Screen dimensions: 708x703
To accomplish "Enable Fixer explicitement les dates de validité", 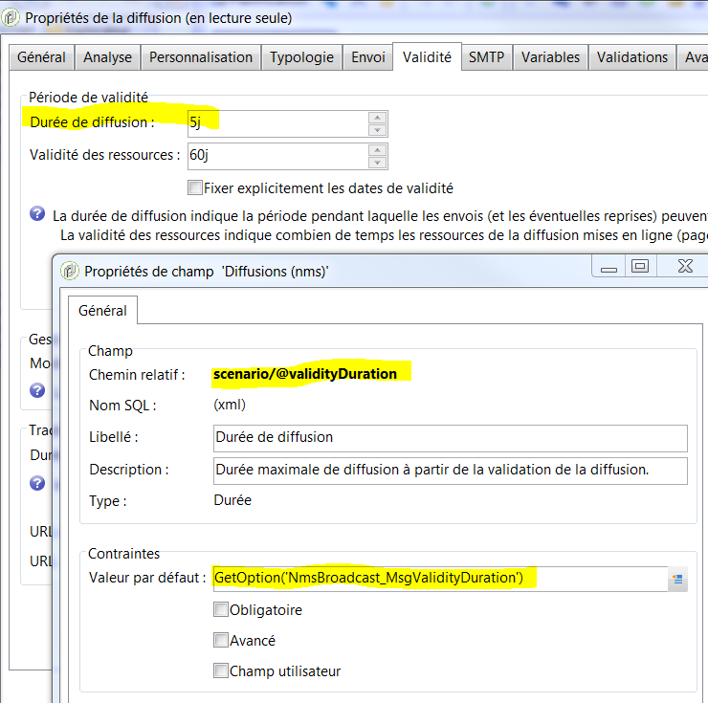I will pos(195,187).
